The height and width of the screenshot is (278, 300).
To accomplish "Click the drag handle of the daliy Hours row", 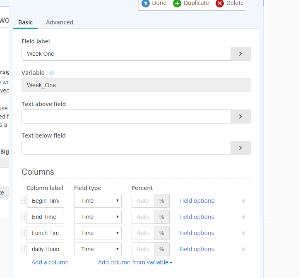I will tap(23, 249).
